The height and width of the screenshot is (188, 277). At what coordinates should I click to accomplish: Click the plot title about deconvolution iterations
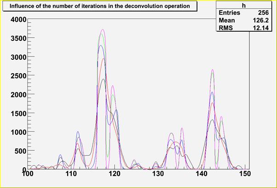[99, 6]
